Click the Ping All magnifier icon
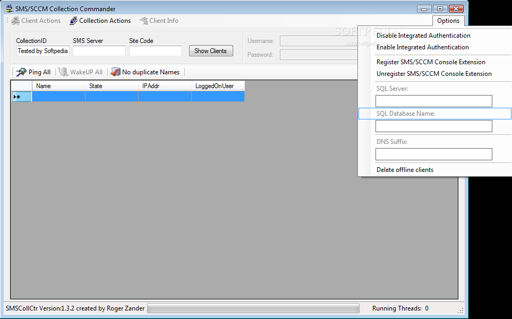512x319 pixels. (x=22, y=72)
